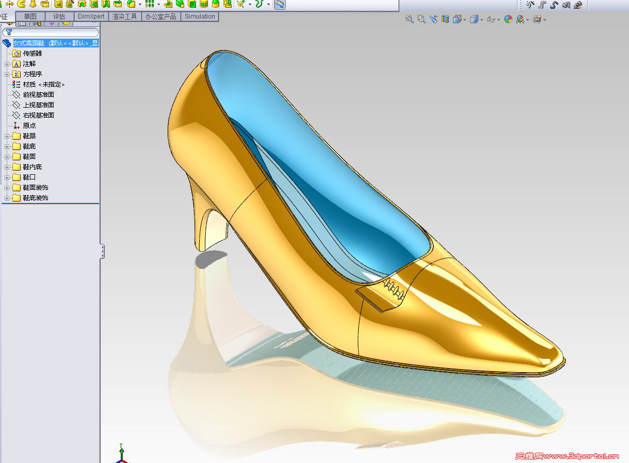The width and height of the screenshot is (629, 463).
Task: Click the cable reel routing icon
Action: [578, 5]
